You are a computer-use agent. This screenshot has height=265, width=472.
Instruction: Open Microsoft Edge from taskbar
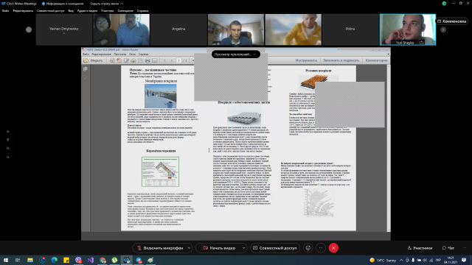(x=54, y=260)
